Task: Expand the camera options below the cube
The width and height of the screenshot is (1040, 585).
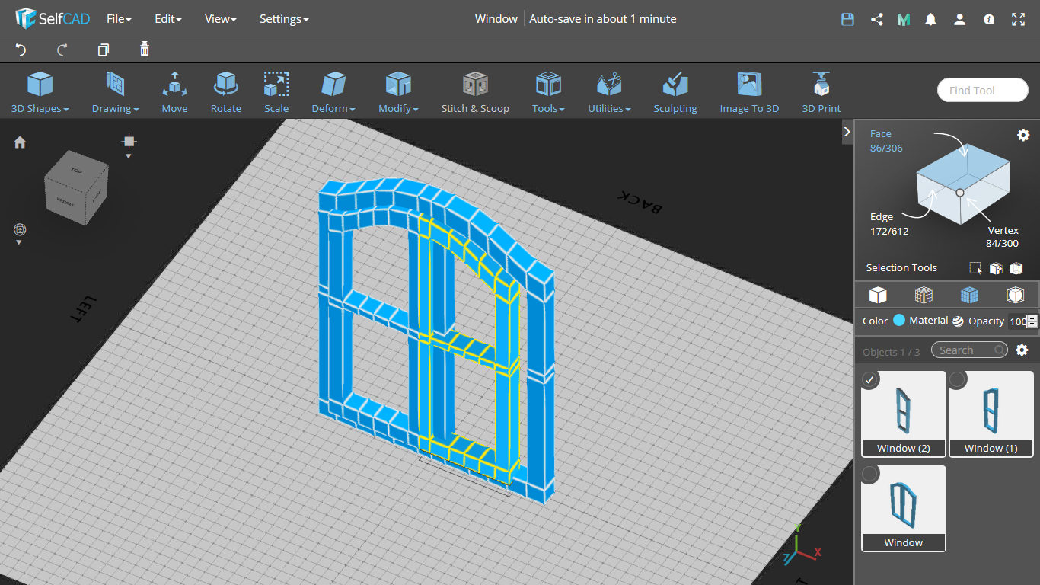Action: pyautogui.click(x=129, y=156)
